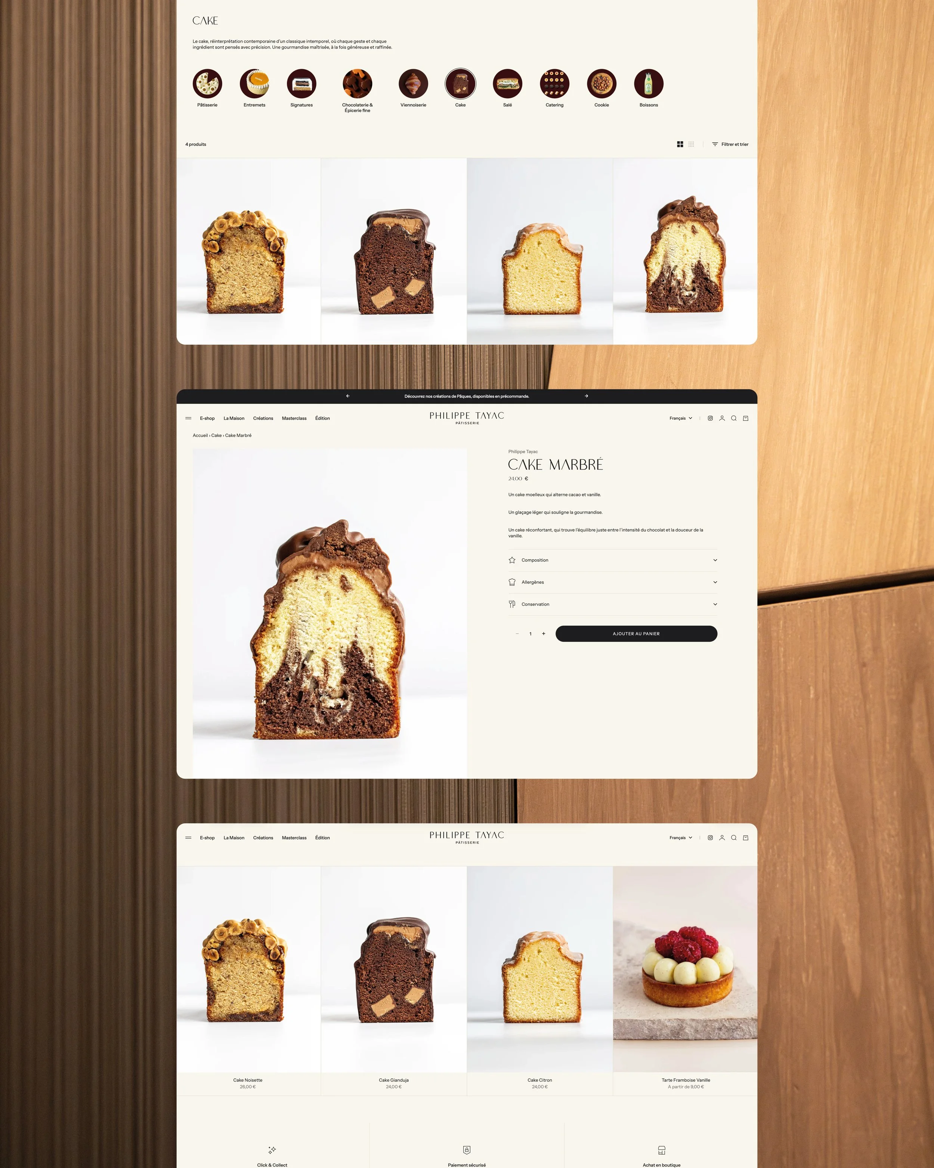934x1168 pixels.
Task: Switch to large grid view
Action: (680, 144)
